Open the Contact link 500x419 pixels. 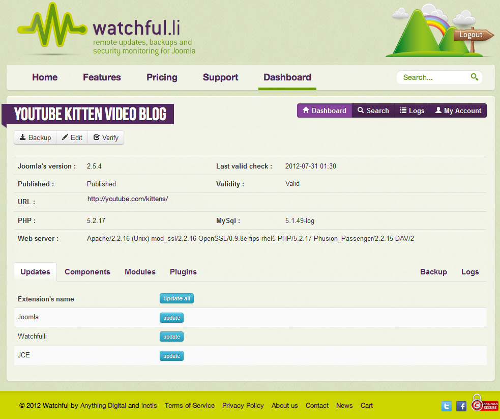pyautogui.click(x=317, y=406)
